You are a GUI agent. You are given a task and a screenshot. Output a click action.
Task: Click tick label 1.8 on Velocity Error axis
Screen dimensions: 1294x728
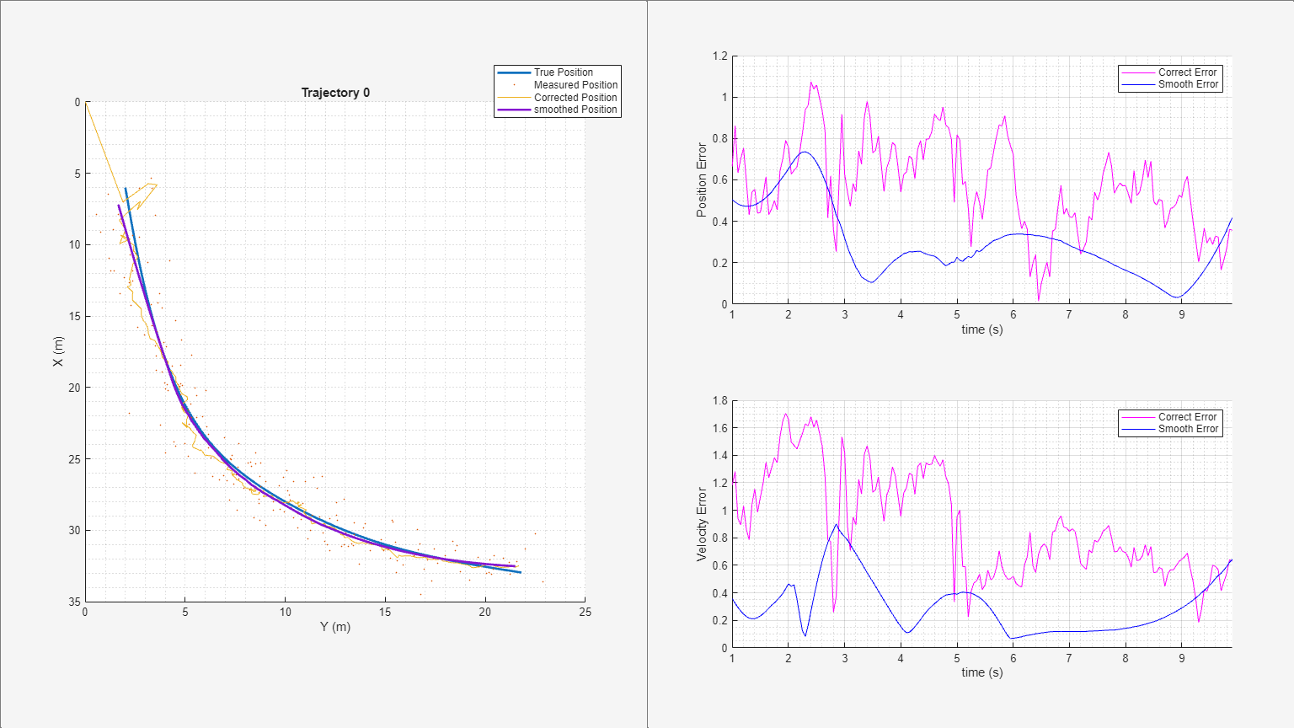pos(719,400)
